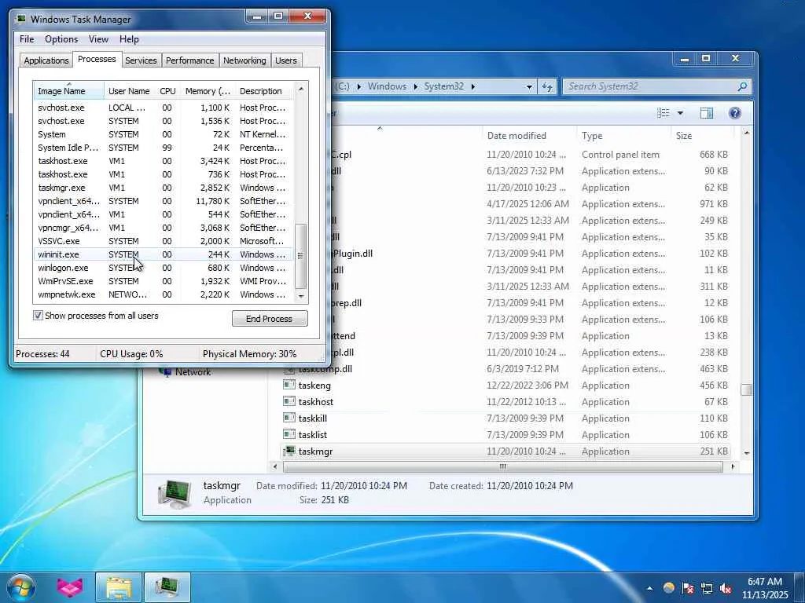Sort files by Type column

[623, 135]
